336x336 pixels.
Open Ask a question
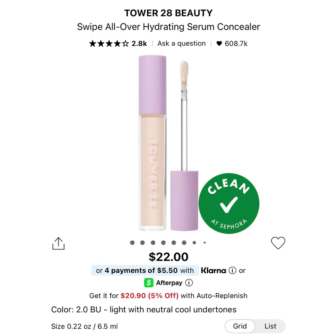click(x=181, y=43)
